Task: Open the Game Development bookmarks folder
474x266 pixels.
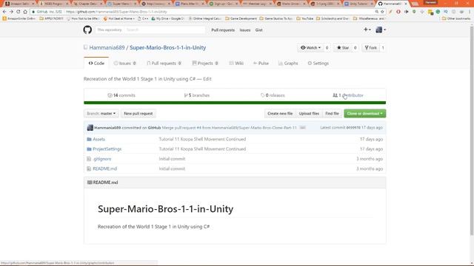Action: [x=241, y=18]
